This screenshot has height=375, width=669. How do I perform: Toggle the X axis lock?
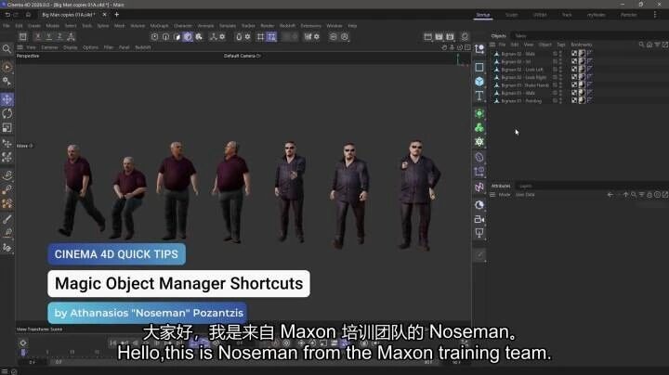click(38, 36)
